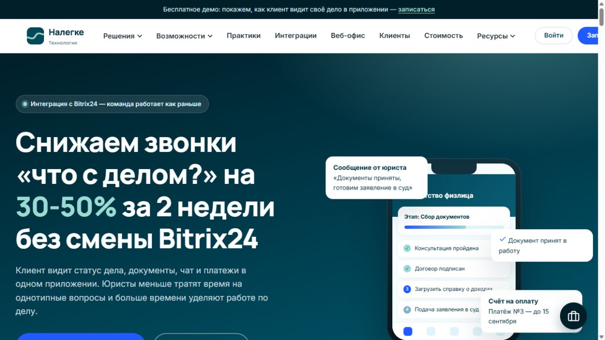Click the first highlighted tab icon in phone mockup
Screen dimensions: 605x340
tap(408, 331)
